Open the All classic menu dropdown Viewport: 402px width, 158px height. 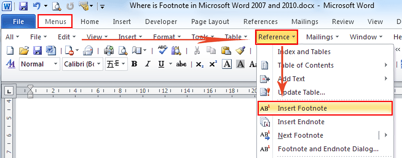click(12, 37)
